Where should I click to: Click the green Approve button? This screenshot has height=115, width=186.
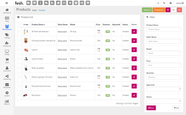pyautogui.click(x=147, y=10)
